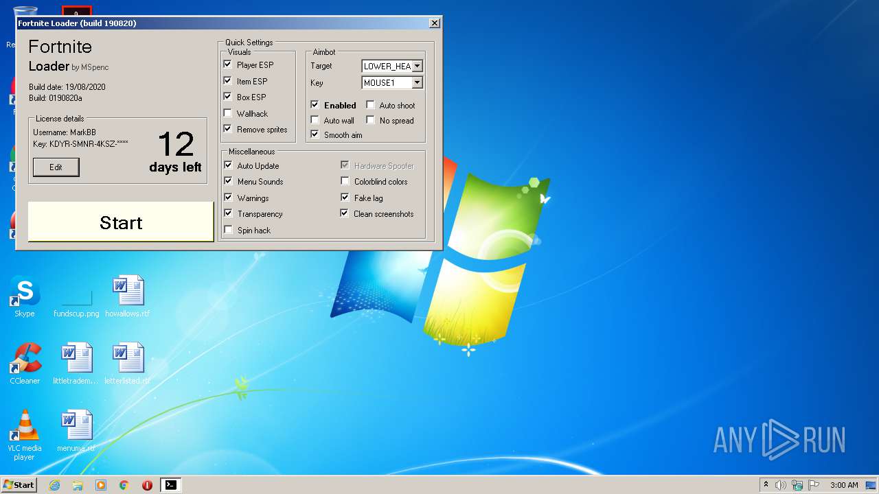
Task: Toggle the Smooth aim checkbox
Action: [315, 134]
